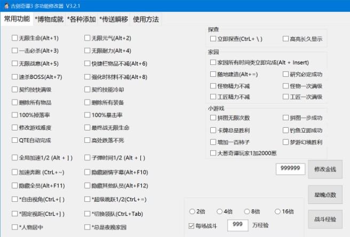Enable 高亮长久显示 checkbox
This screenshot has width=350, height=237.
286,39
